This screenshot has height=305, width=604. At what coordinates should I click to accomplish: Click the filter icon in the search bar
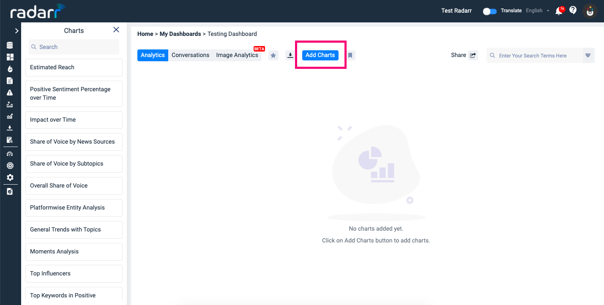point(588,55)
